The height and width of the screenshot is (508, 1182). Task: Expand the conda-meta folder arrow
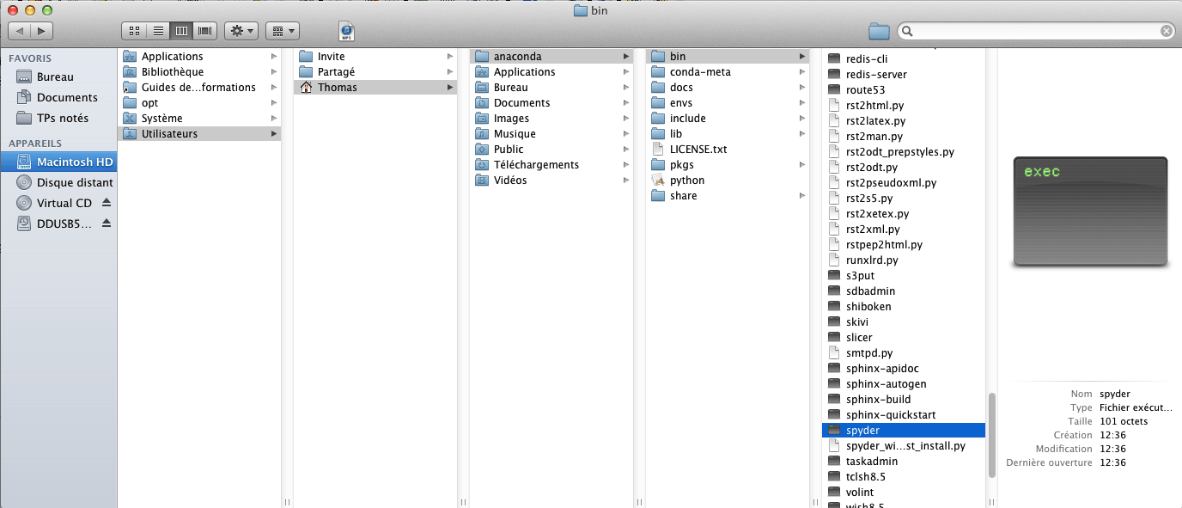pyautogui.click(x=802, y=72)
